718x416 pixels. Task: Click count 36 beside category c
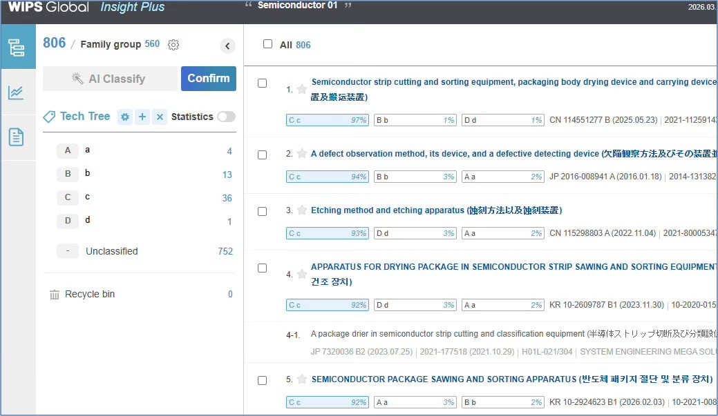227,199
